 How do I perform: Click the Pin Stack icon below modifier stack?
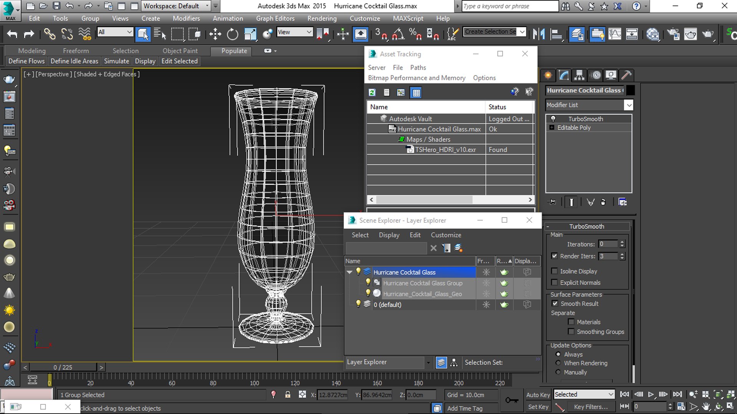pyautogui.click(x=552, y=202)
